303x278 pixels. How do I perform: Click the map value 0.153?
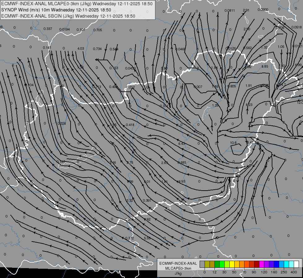tap(114, 68)
